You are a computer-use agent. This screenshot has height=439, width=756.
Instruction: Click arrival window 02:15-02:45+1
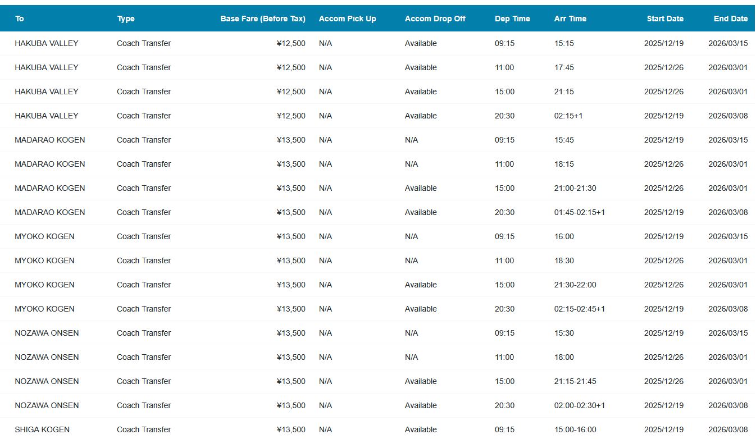[x=580, y=309]
